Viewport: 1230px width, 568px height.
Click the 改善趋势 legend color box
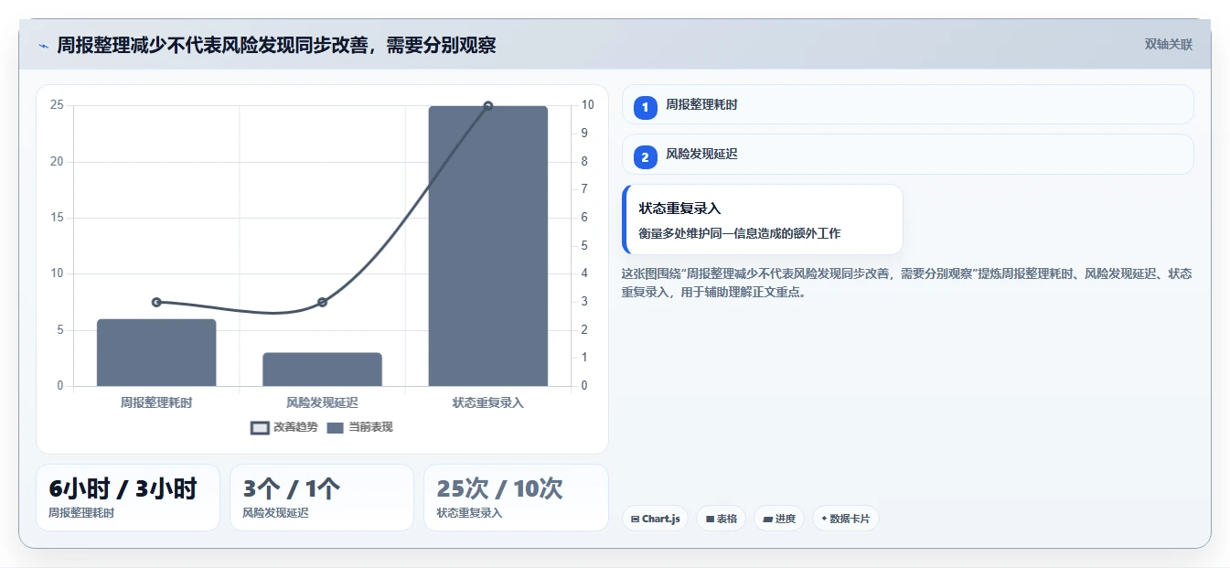260,427
